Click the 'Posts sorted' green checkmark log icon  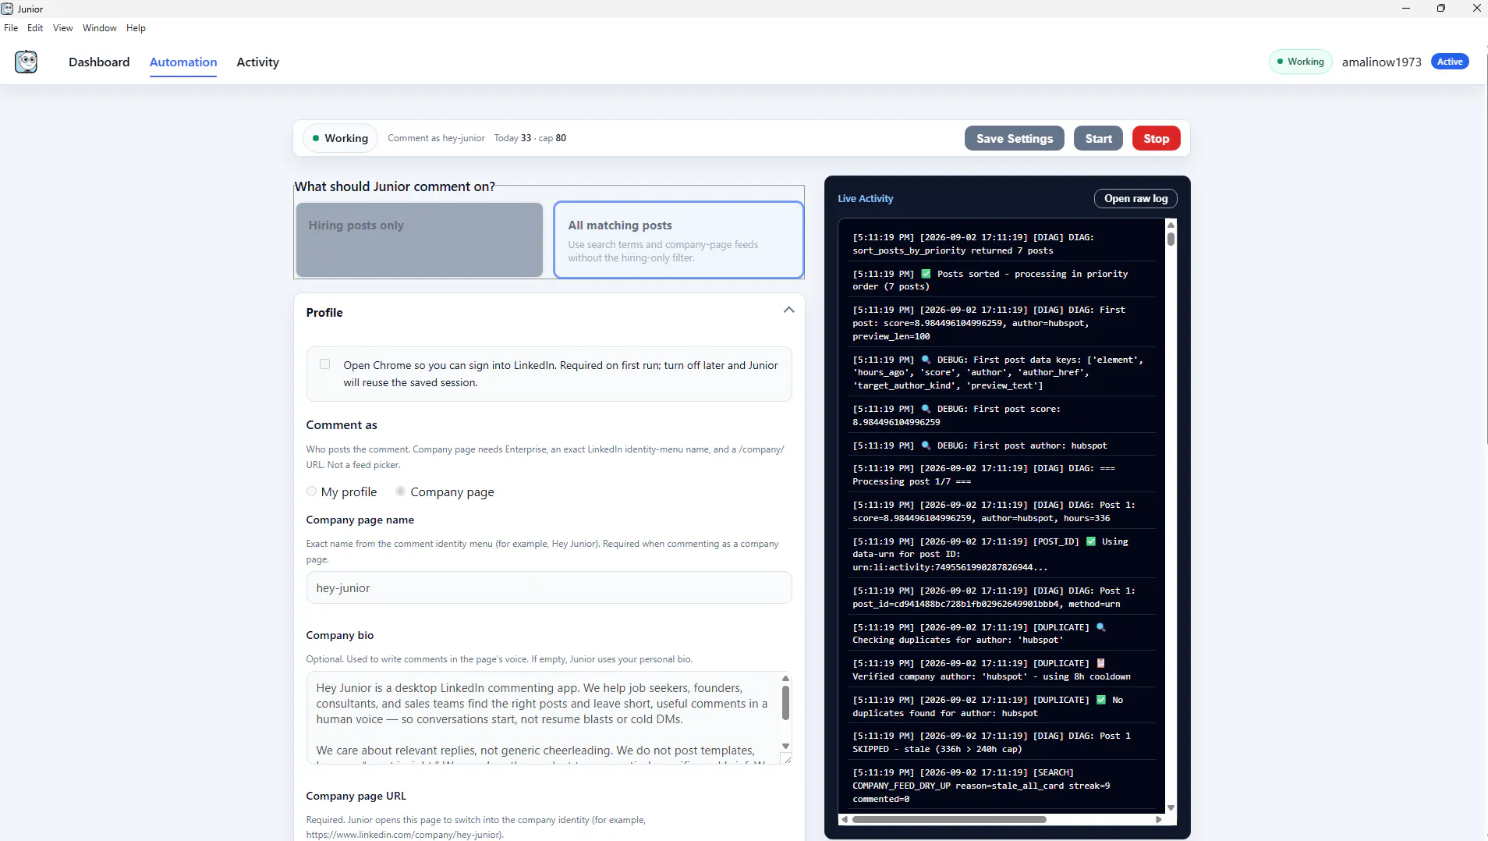926,274
